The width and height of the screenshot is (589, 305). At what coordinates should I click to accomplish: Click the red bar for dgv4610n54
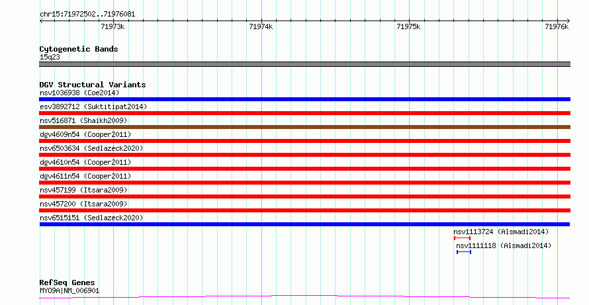click(x=304, y=169)
